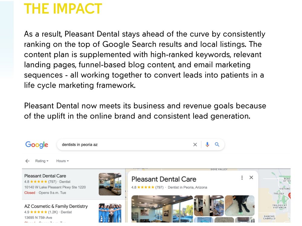Screen dimensions: 302x226
Task: Open the large waiting room photo in detail card
Action: click(162, 209)
